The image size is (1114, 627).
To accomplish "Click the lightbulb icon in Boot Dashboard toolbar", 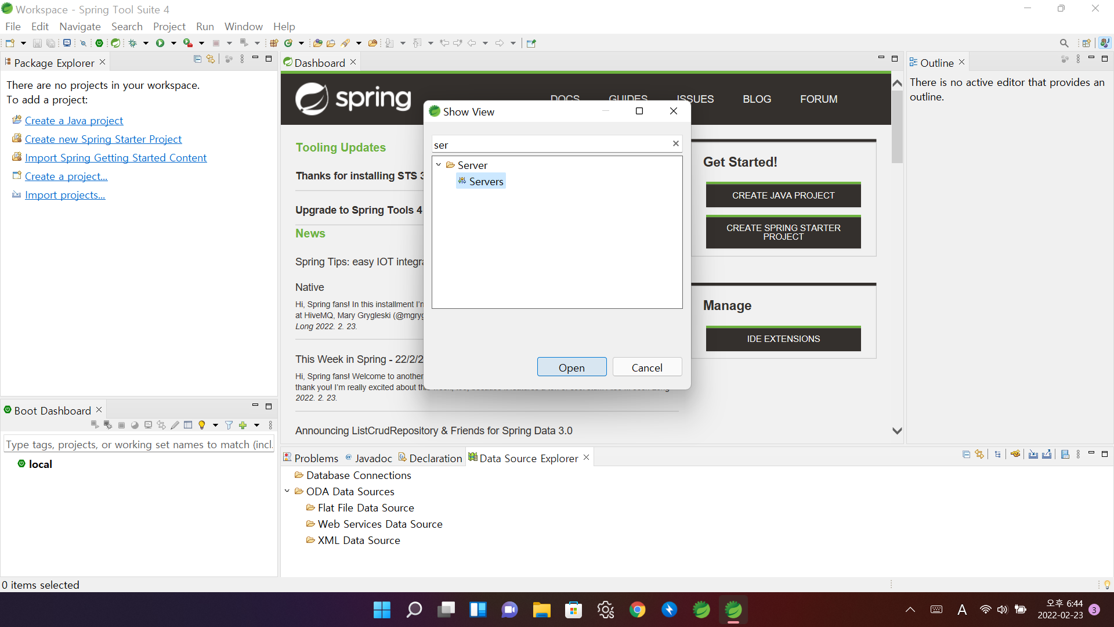I will pyautogui.click(x=202, y=426).
